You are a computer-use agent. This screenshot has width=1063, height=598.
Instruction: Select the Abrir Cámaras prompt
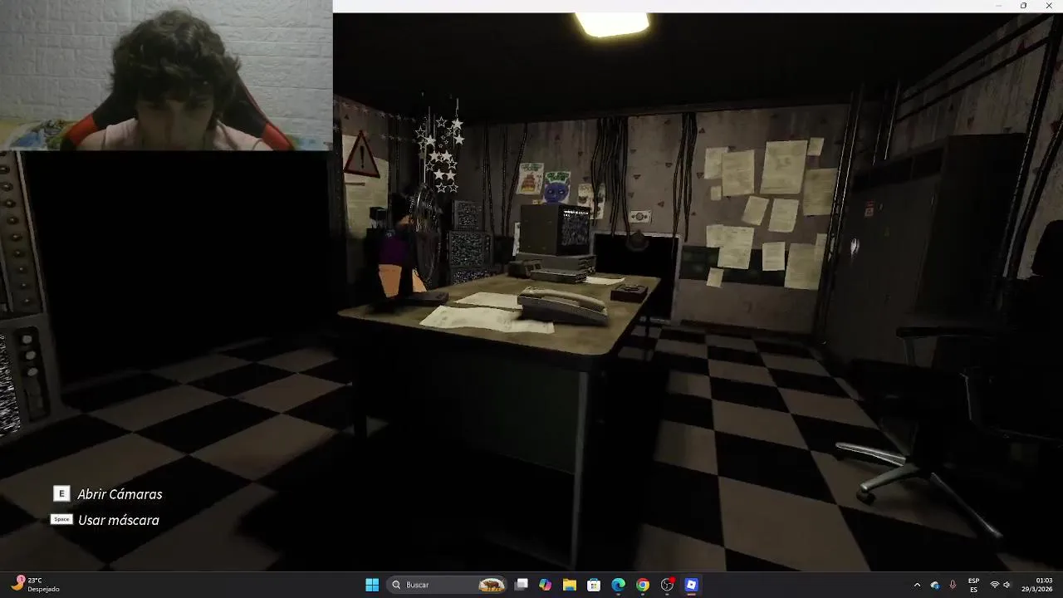point(120,494)
